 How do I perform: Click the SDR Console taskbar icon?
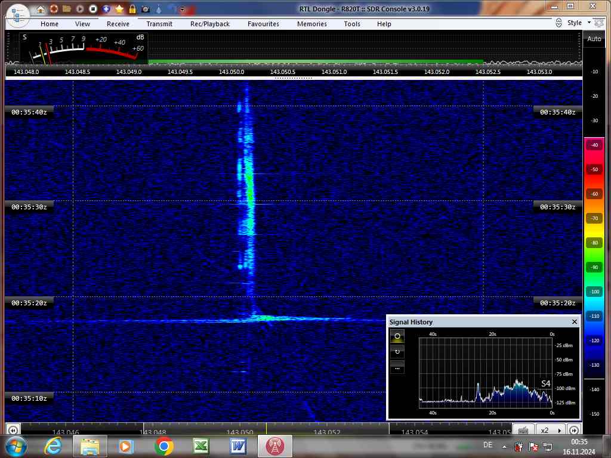(x=275, y=446)
